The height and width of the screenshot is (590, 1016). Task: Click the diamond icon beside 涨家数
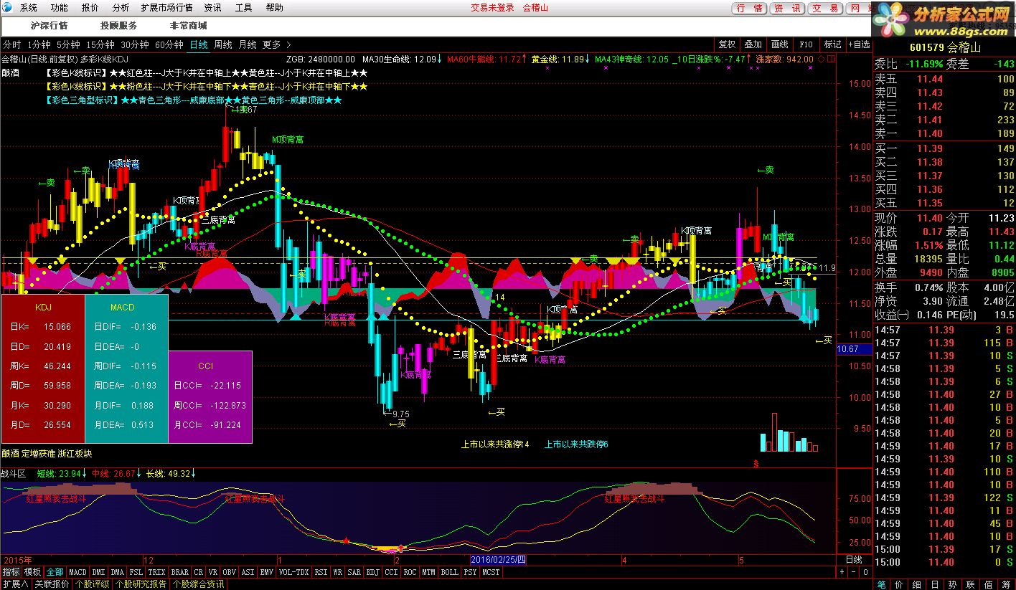[822, 59]
